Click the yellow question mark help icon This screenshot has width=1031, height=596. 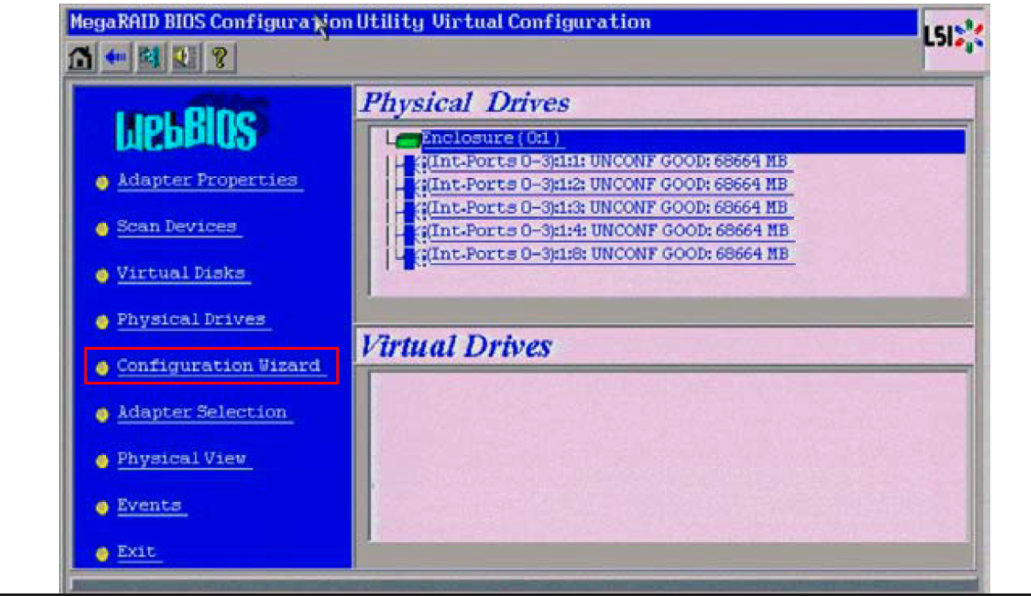pyautogui.click(x=220, y=58)
